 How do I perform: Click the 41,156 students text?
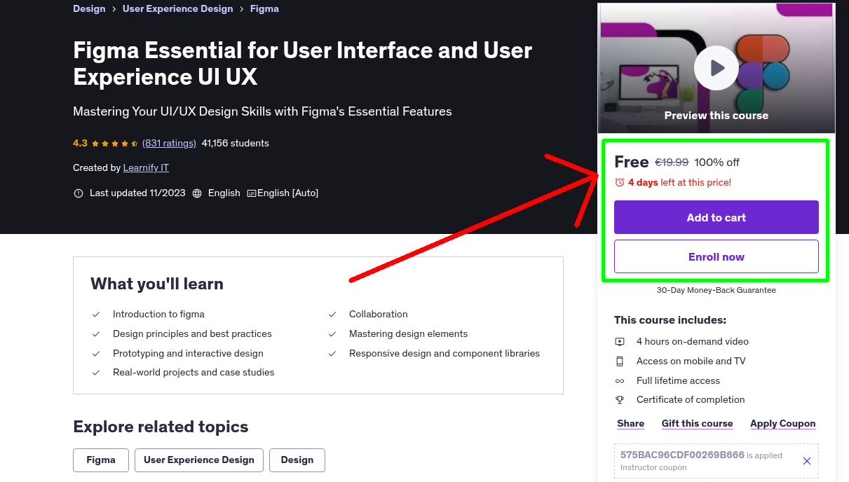(236, 143)
